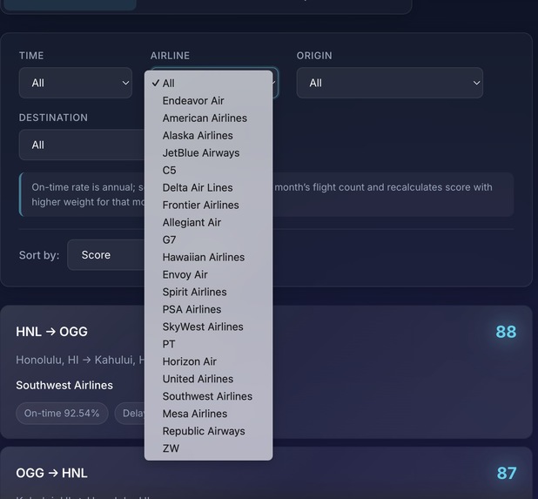
Task: Choose Horizon Air option
Action: [208, 361]
